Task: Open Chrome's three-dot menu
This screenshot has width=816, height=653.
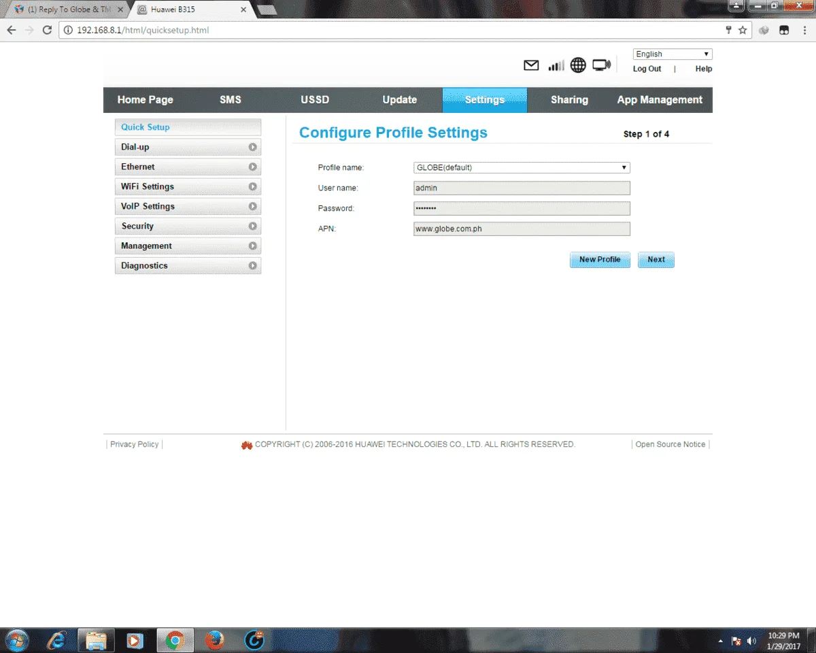Action: pyautogui.click(x=804, y=30)
